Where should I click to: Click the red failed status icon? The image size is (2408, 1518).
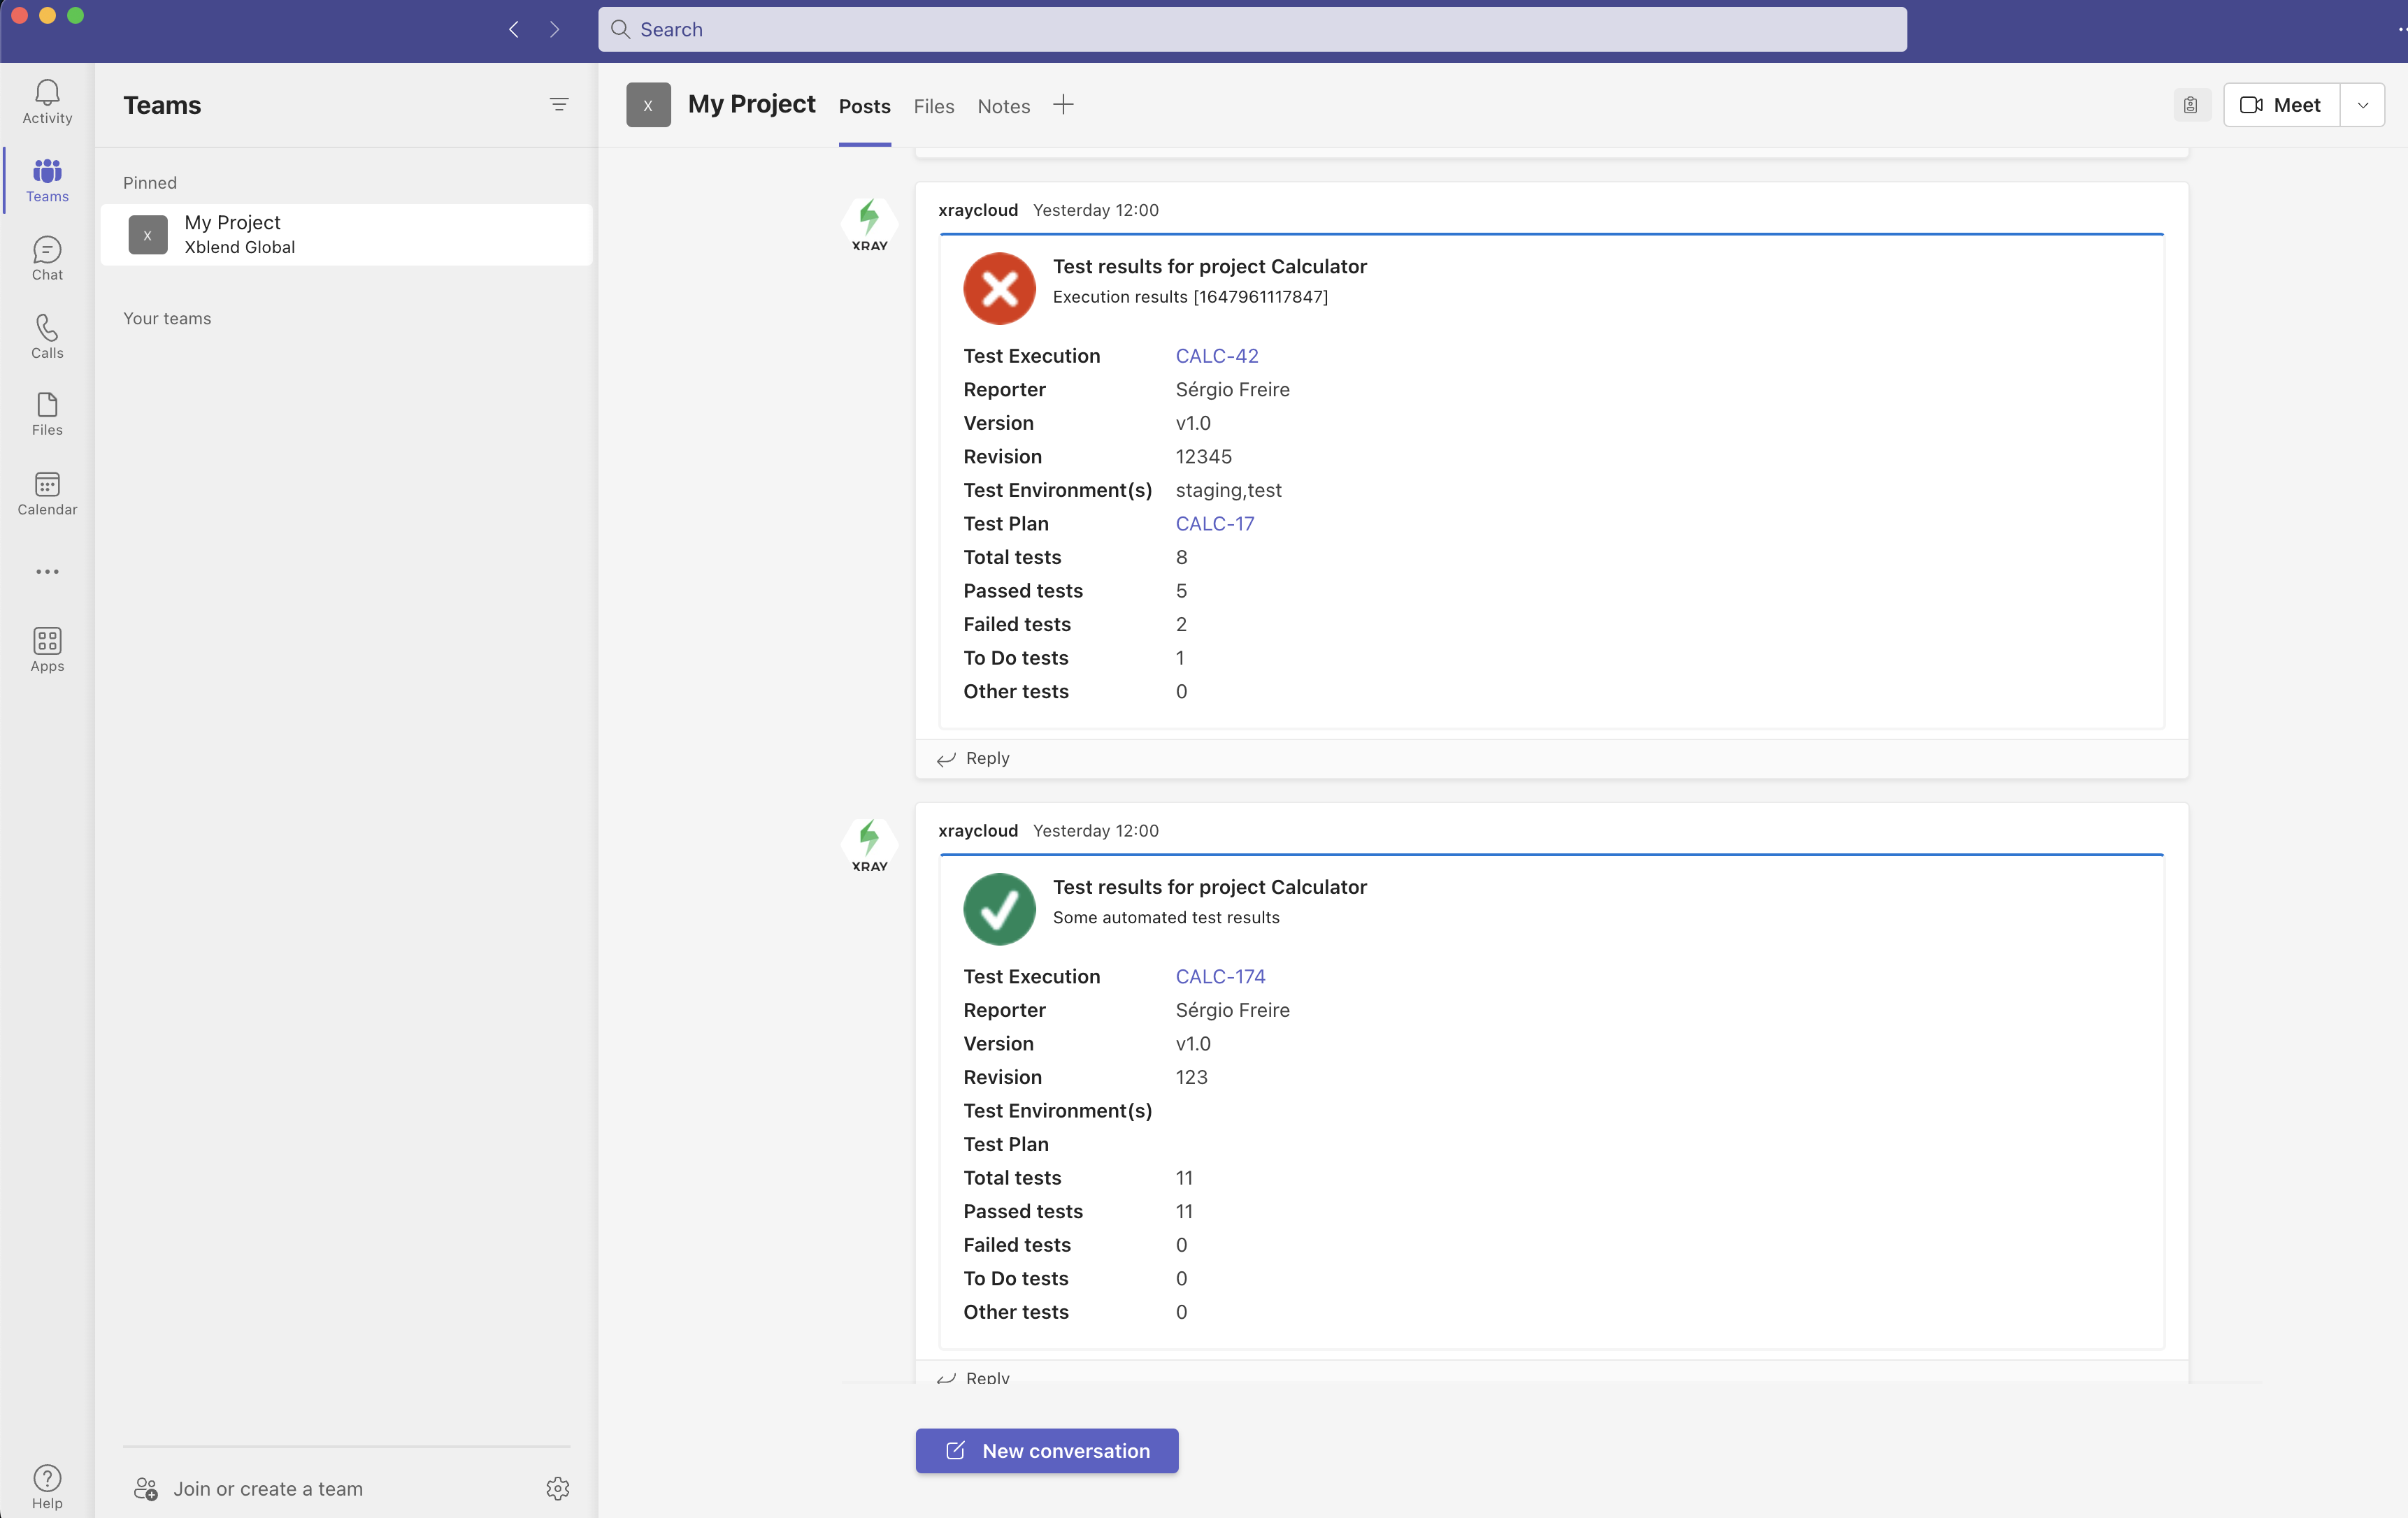coord(999,289)
